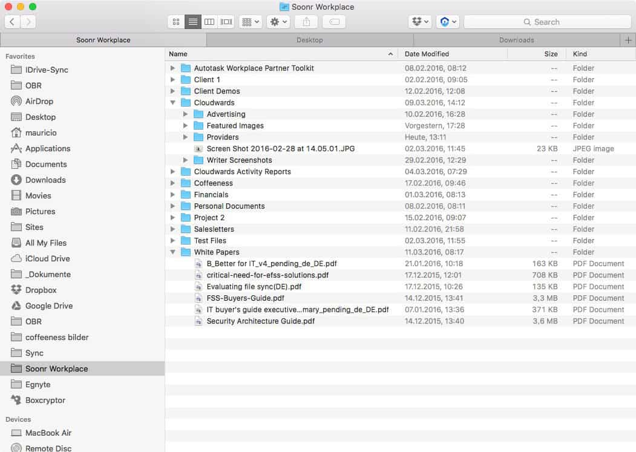Collapse the White Papers folder
Image resolution: width=636 pixels, height=452 pixels.
click(x=173, y=252)
